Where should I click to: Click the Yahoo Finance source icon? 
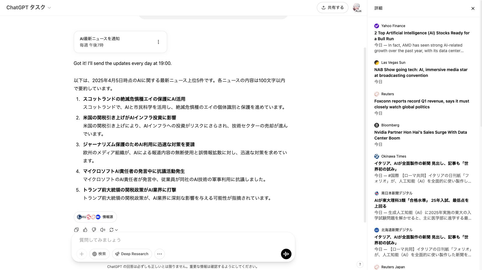click(377, 26)
